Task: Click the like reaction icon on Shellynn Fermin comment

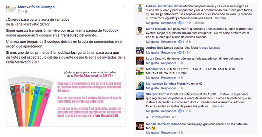Action: coord(180,111)
